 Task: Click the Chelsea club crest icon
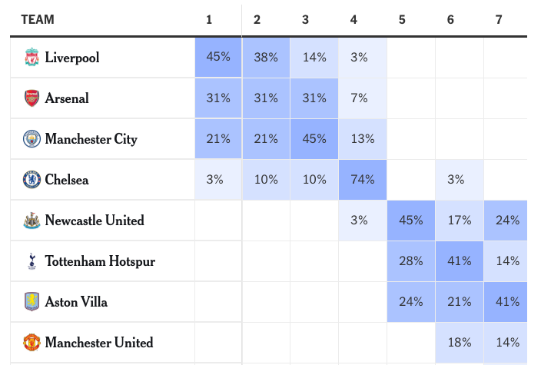(31, 180)
